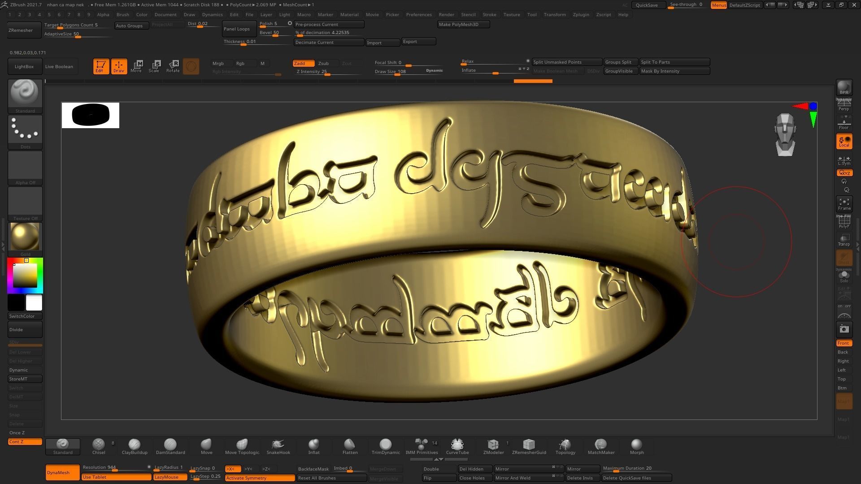Select the Front view button
861x484 pixels.
point(844,343)
